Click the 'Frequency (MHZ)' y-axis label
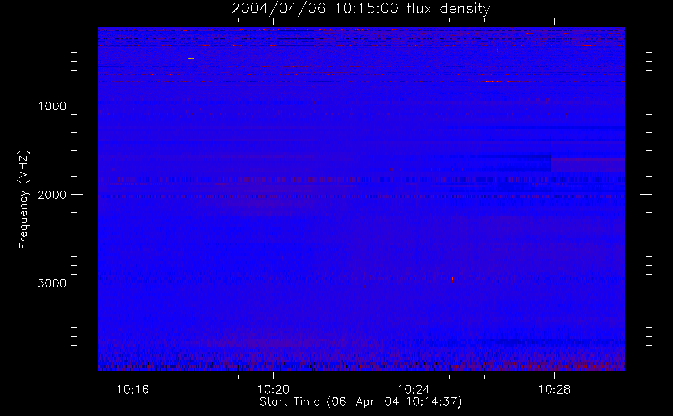673x416 pixels. pos(24,200)
